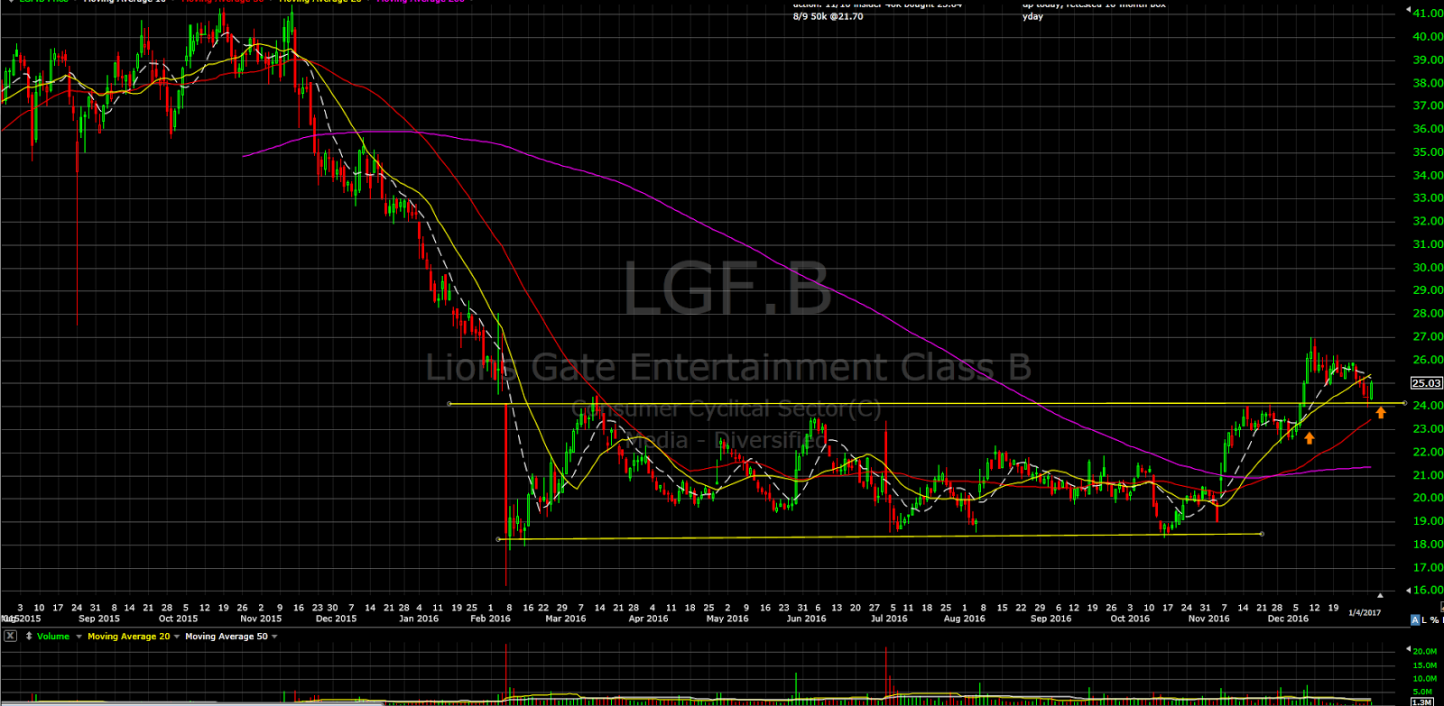
Task: Click the 27.00 price axis label
Action: tap(1428, 337)
